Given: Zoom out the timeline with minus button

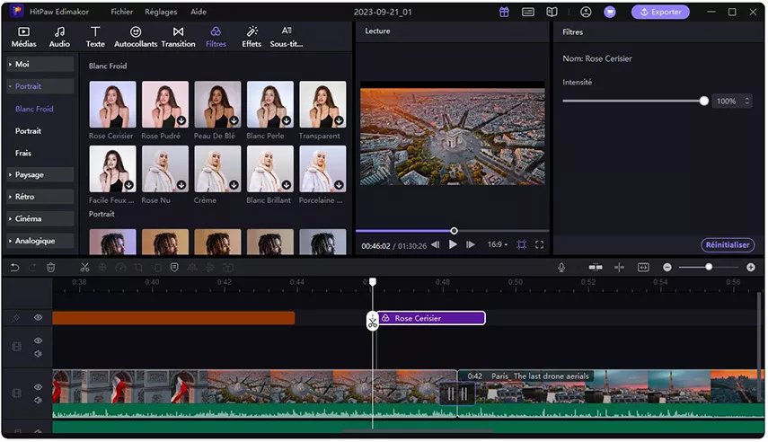Looking at the screenshot, I should pos(667,268).
